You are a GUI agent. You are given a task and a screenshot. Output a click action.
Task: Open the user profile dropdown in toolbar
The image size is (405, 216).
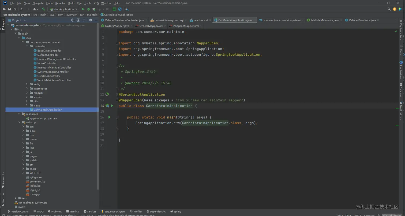[36, 9]
